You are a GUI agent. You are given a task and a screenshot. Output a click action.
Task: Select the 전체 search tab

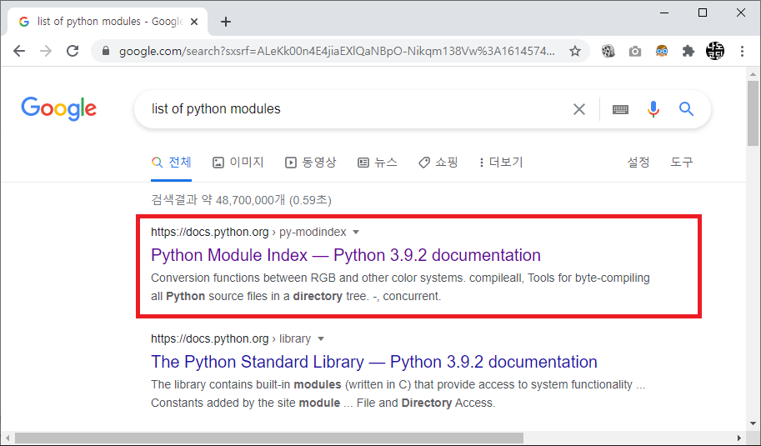(x=172, y=162)
